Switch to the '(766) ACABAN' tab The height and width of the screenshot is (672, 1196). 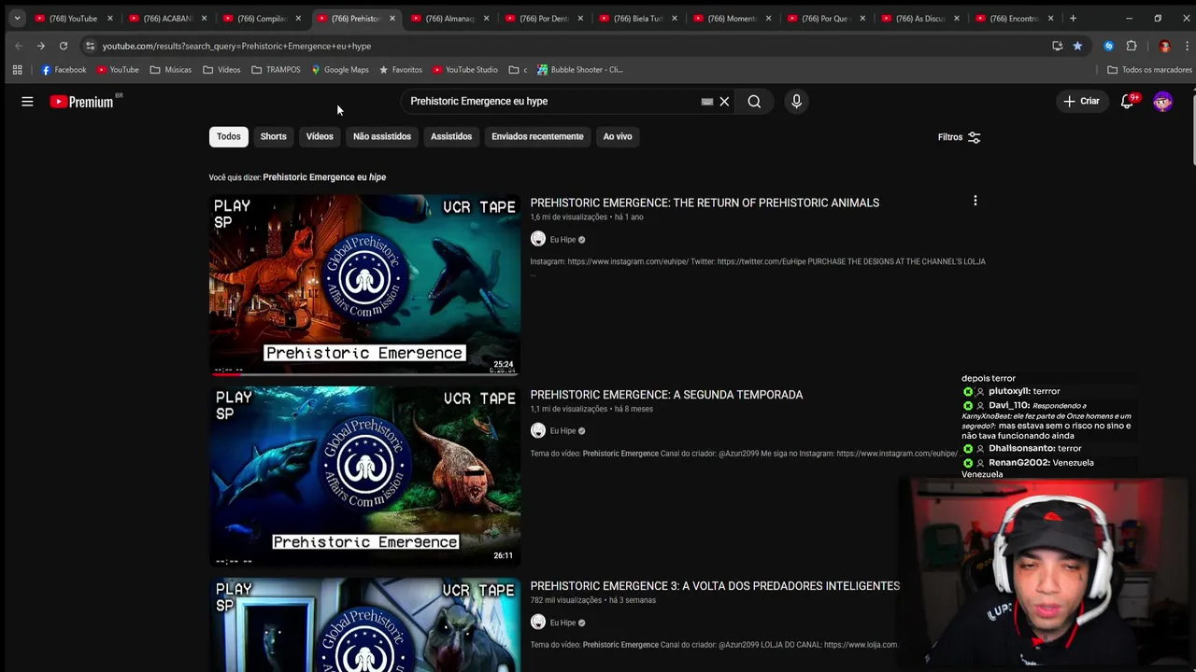[x=166, y=19]
